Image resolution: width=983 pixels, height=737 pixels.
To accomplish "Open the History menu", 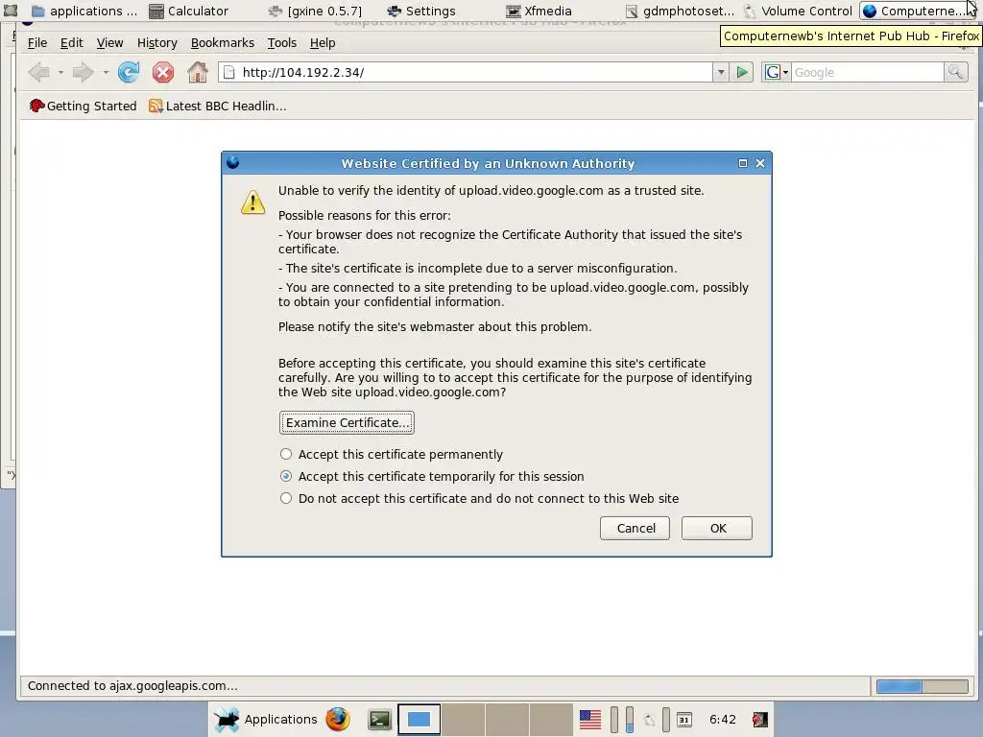I will pos(156,42).
